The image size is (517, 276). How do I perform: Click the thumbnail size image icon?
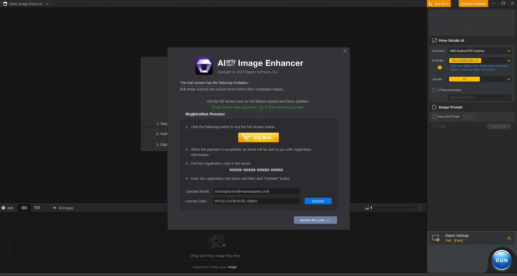[x=367, y=208]
